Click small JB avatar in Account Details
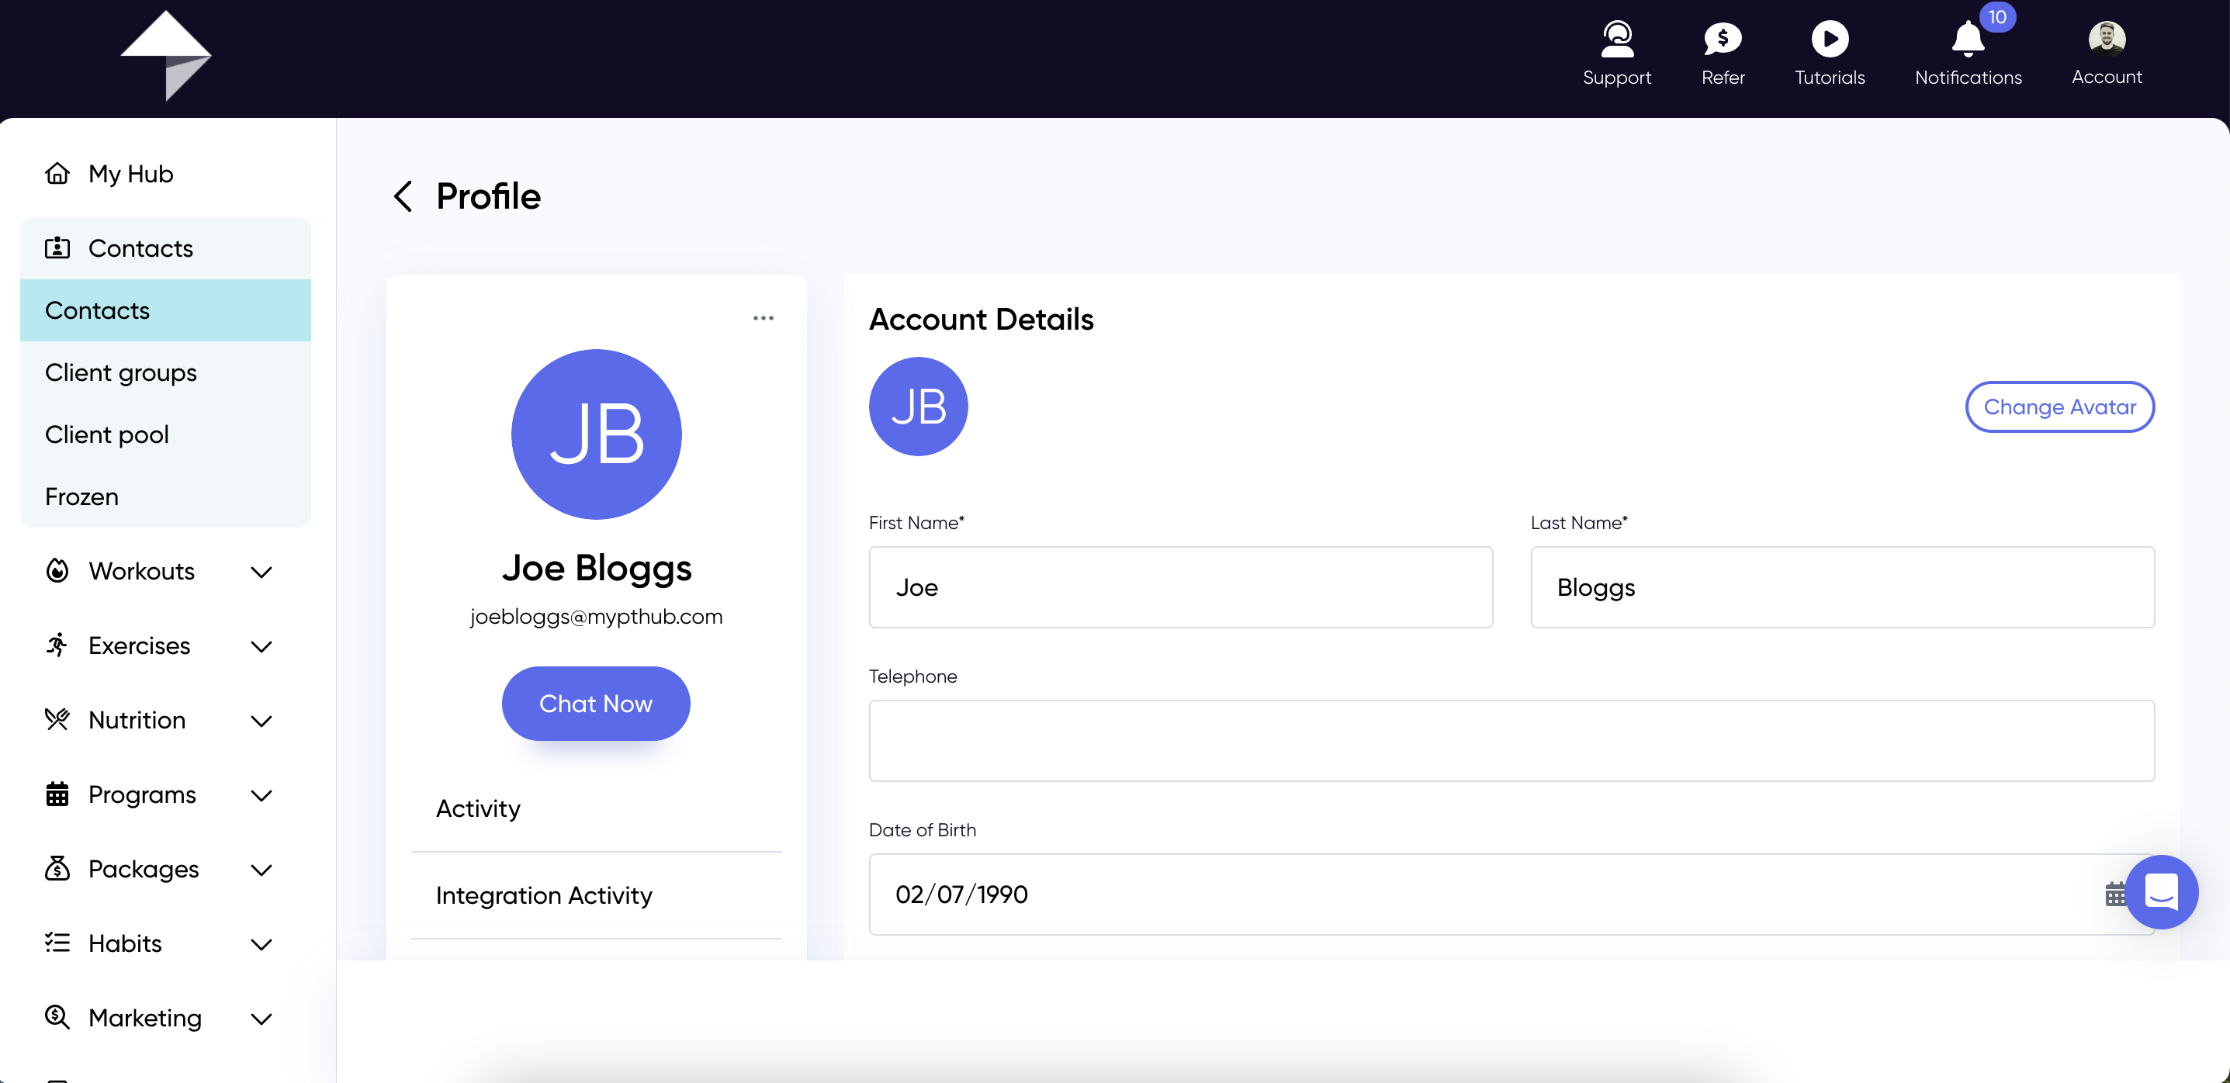 (918, 407)
